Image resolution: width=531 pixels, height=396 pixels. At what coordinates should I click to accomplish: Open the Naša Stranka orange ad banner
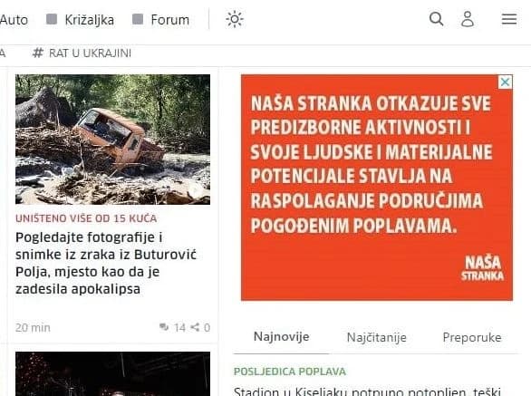377,188
